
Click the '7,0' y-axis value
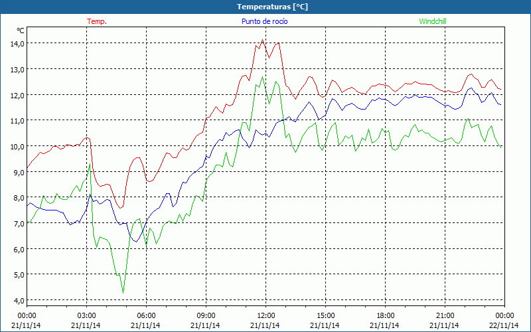[x=19, y=223]
